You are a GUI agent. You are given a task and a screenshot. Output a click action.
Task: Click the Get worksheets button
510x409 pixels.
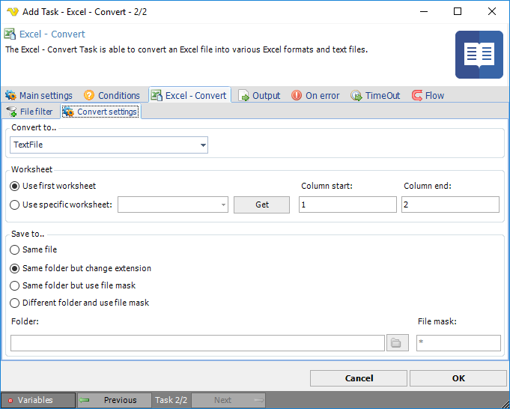click(262, 204)
